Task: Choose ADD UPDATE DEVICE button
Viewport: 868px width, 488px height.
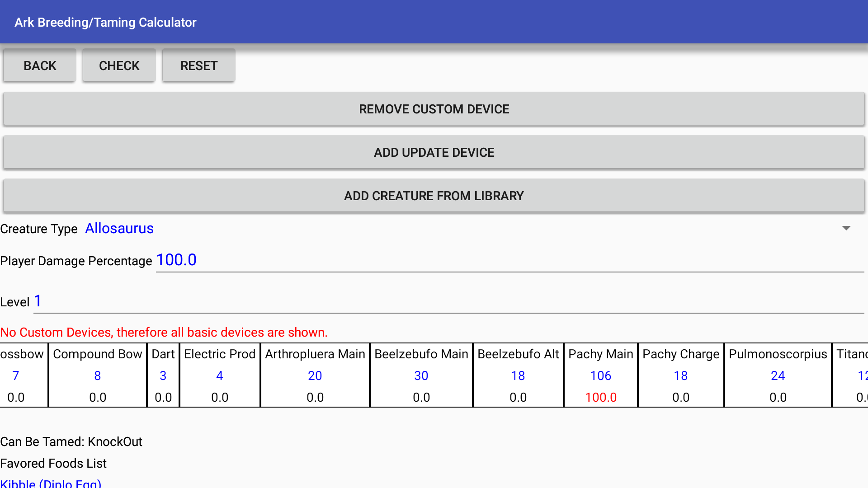Action: pyautogui.click(x=434, y=152)
